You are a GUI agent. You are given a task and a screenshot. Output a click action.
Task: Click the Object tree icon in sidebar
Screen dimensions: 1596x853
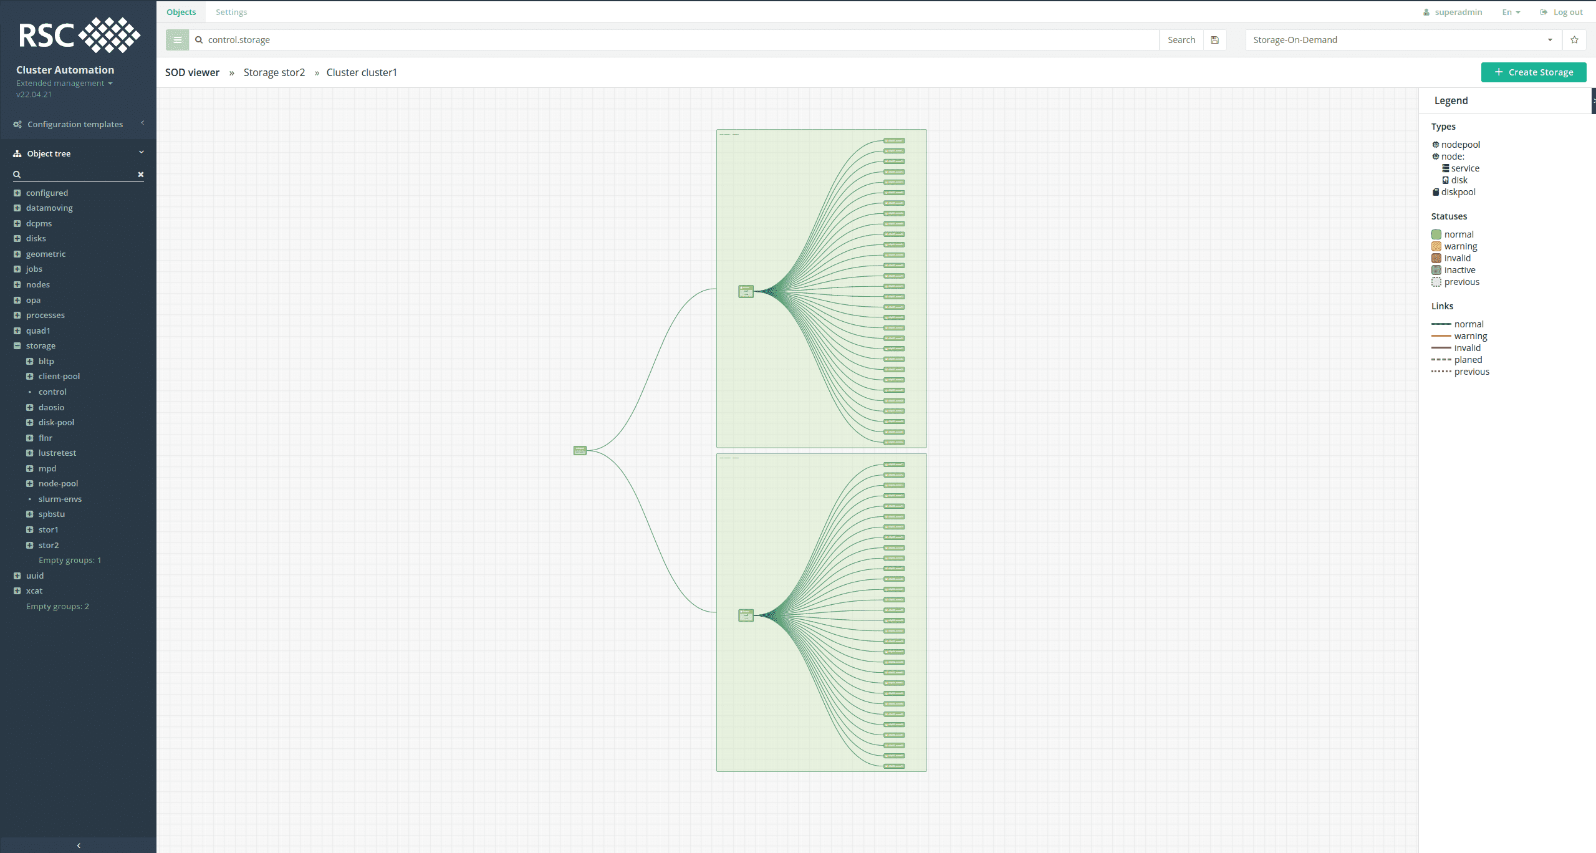[x=16, y=153]
